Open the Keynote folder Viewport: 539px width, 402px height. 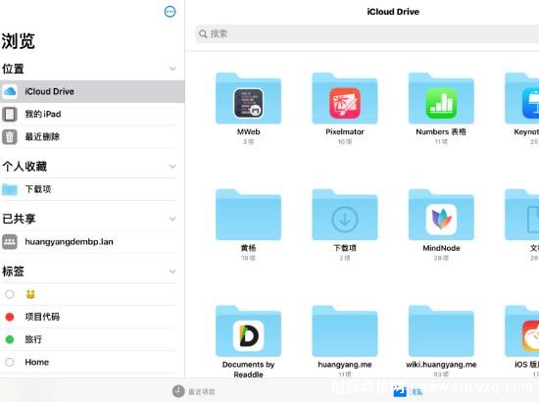(521, 98)
